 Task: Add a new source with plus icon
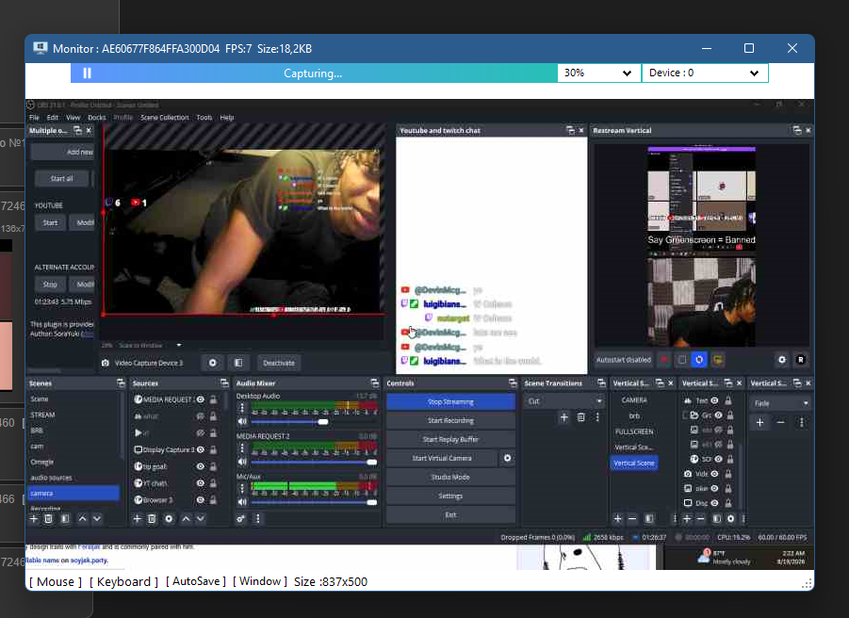[x=137, y=519]
